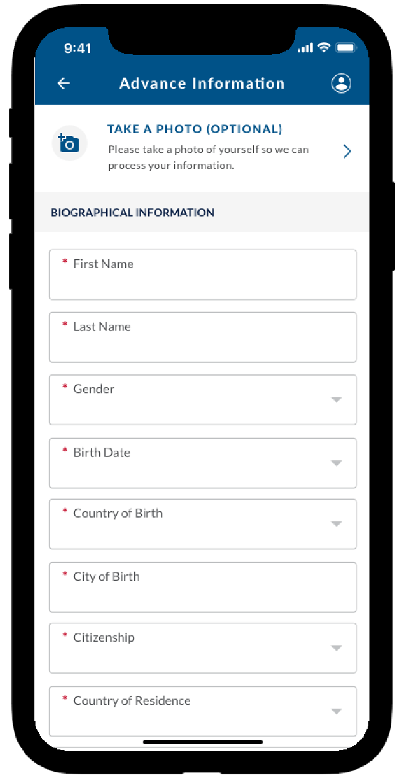Expand the Citizenship dropdown arrow
This screenshot has width=405, height=779.
pos(336,648)
